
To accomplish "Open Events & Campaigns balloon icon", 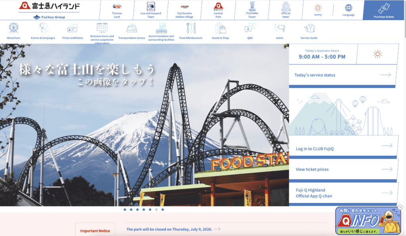I will coord(43,28).
